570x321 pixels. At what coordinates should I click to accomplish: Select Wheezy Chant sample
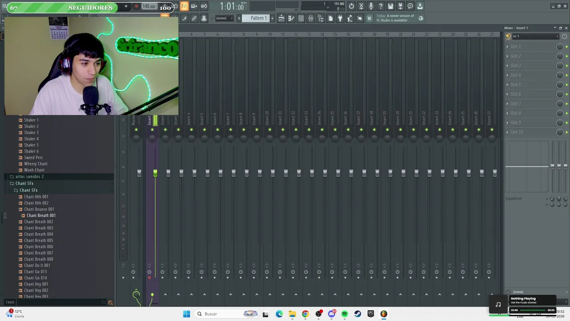coord(36,164)
